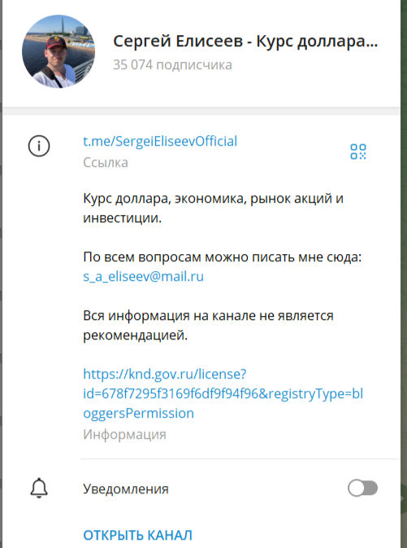Click the Ссылка label
This screenshot has height=548, width=407.
106,163
